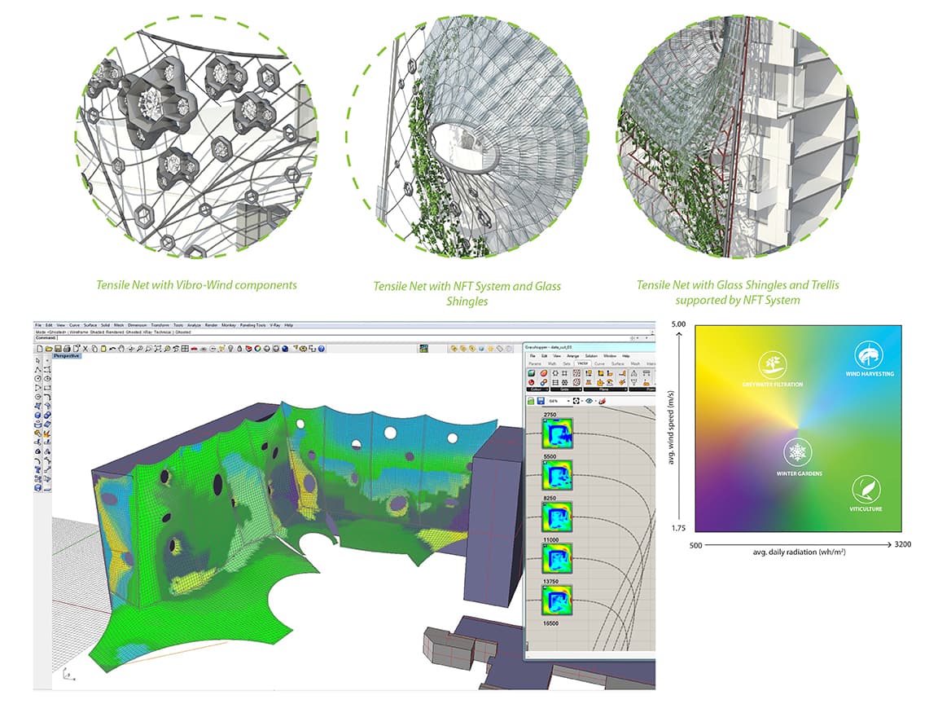Image resolution: width=938 pixels, height=704 pixels.
Task: Click the Winter Gardens snowflake icon
Action: click(x=798, y=452)
